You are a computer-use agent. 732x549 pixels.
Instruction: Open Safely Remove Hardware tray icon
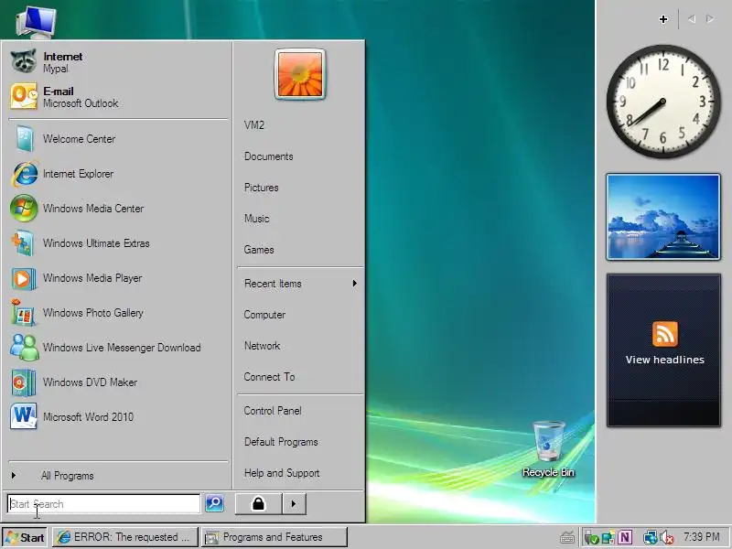tap(591, 537)
